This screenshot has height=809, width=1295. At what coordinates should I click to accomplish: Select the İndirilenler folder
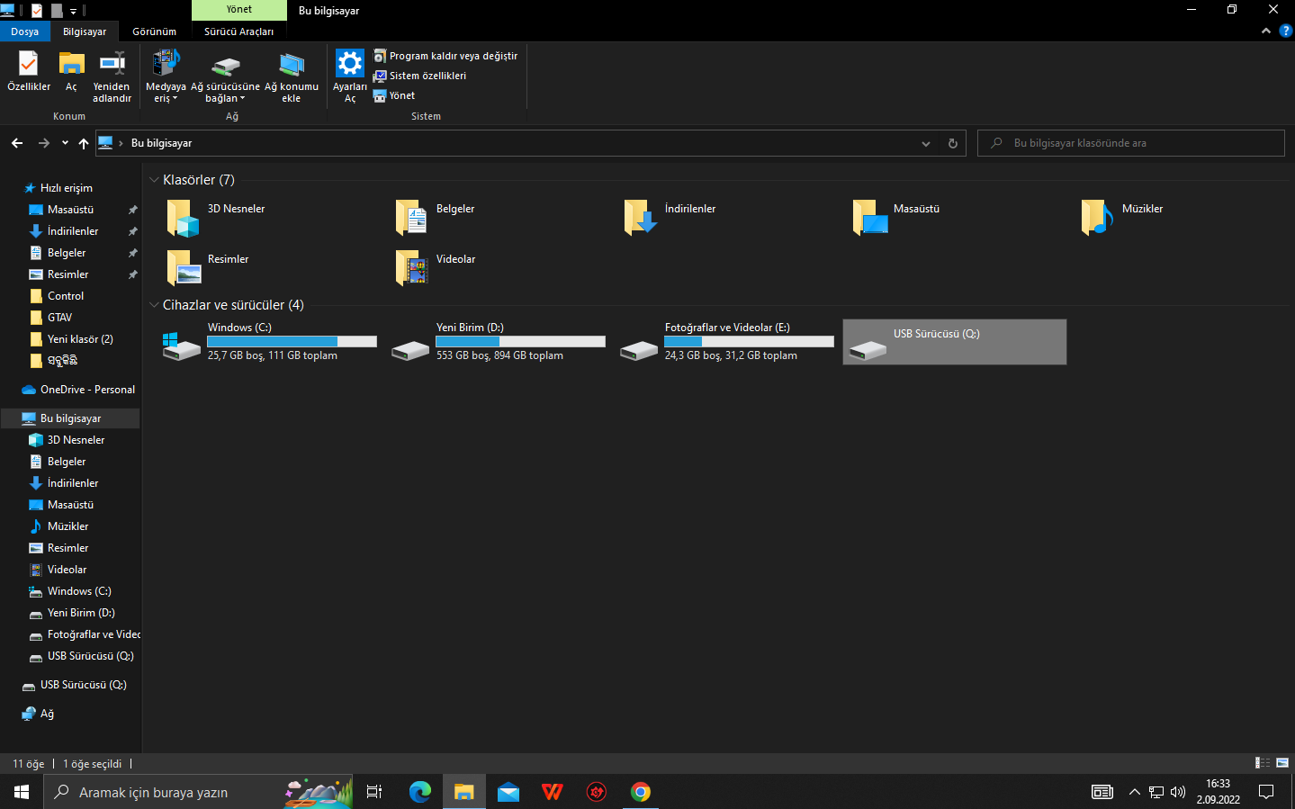coord(671,217)
